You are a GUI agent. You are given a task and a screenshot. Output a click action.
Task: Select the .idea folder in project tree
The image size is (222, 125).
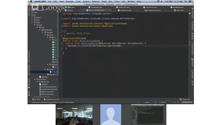(x=35, y=12)
